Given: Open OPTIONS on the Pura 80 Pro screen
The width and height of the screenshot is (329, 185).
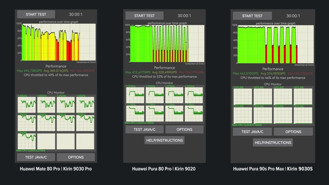Looking at the screenshot, I should coord(184,129).
